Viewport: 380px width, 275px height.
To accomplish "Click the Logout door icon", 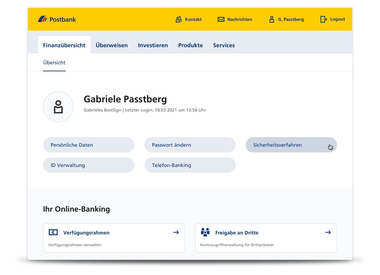I will (324, 19).
